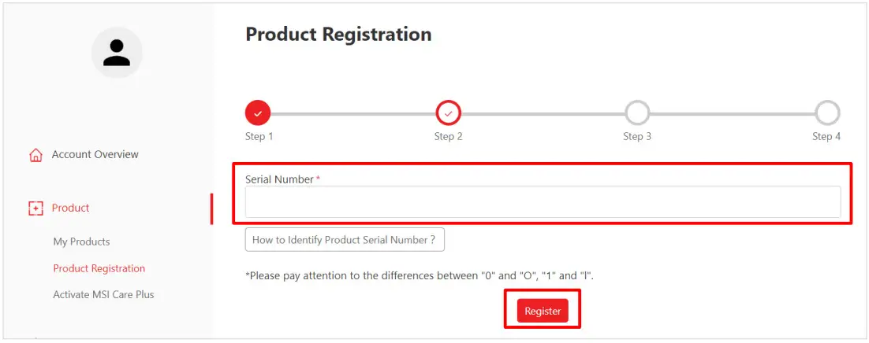This screenshot has height=343, width=869.
Task: Click the empty Step 4 circle
Action: point(827,113)
